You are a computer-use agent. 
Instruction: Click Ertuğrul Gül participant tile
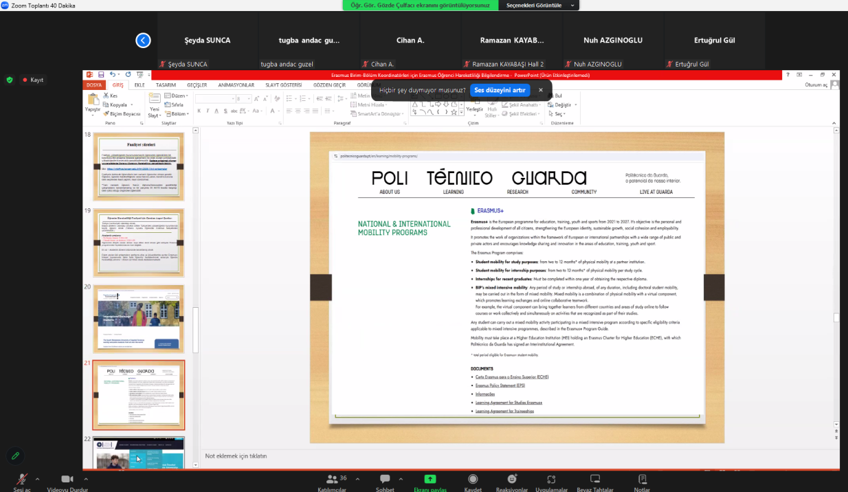715,40
